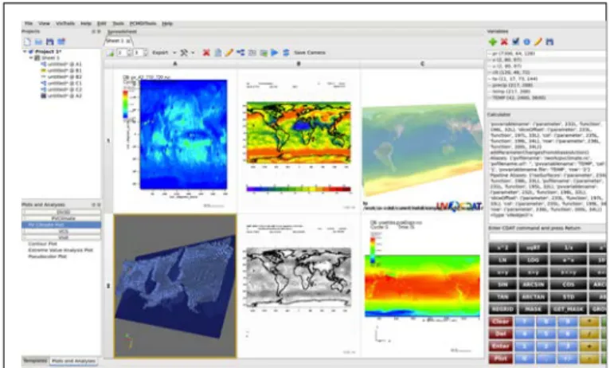Click the blue play icon in spreadsheet toolbar
This screenshot has height=368, width=610.
[275, 53]
